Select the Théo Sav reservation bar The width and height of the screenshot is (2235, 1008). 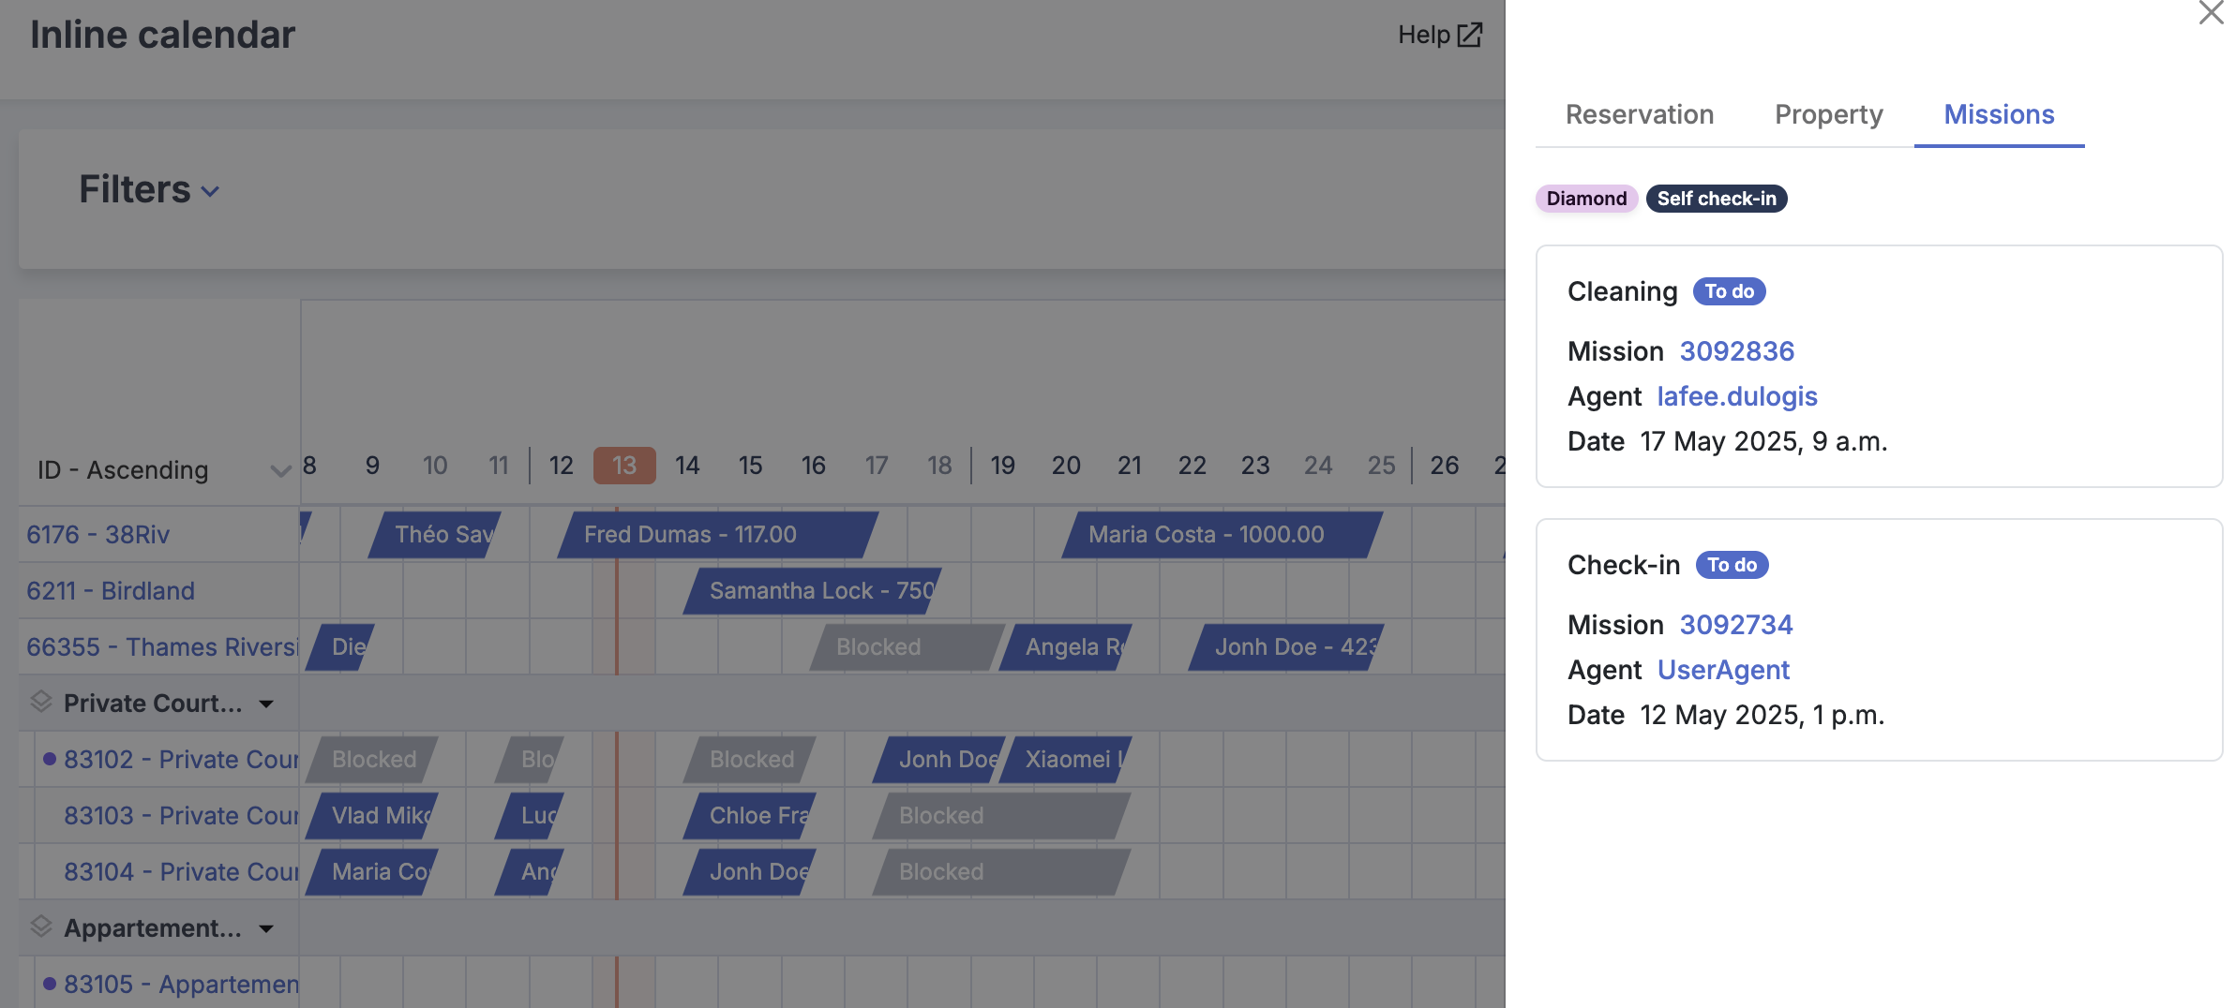(434, 535)
